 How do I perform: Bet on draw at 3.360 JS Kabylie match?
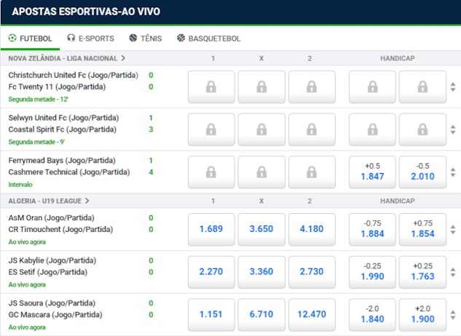[x=261, y=272]
